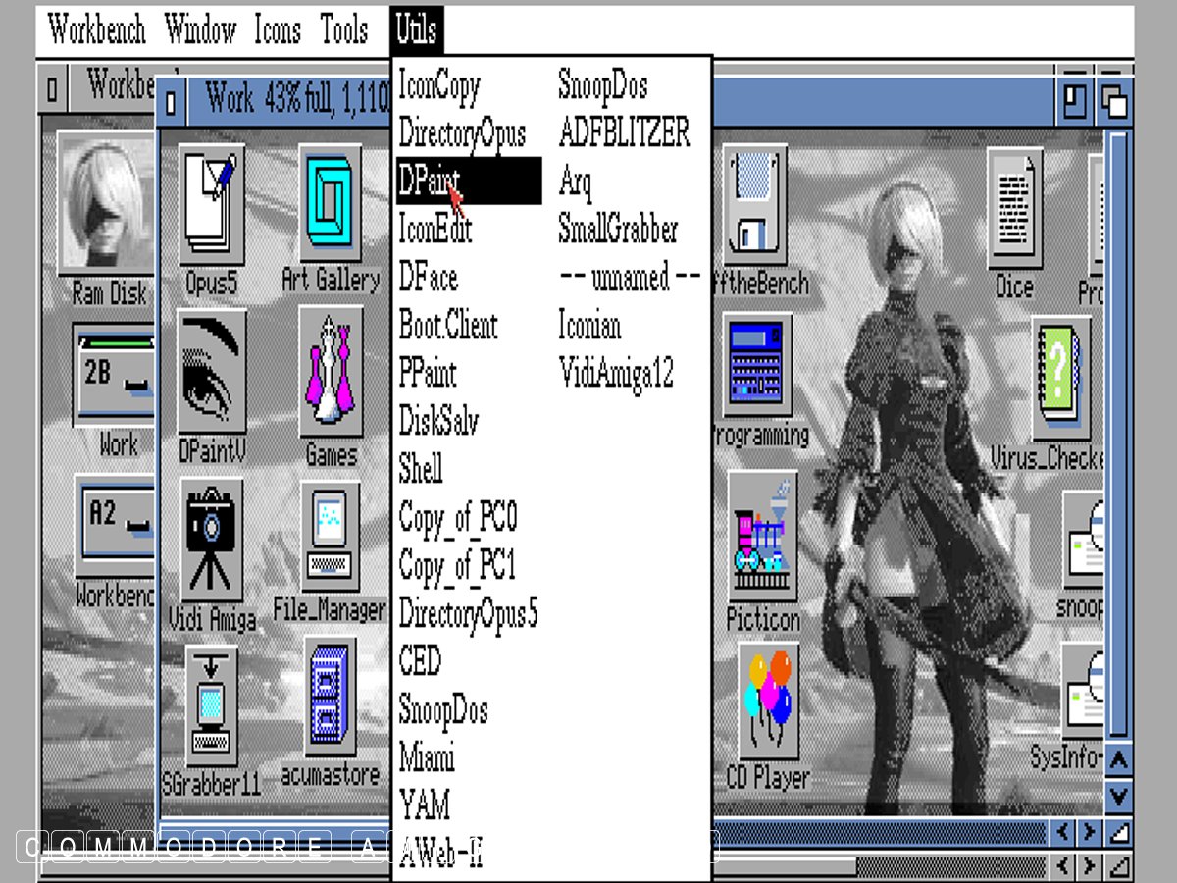1177x883 pixels.
Task: Select the SGrabber11 icon
Action: [211, 706]
